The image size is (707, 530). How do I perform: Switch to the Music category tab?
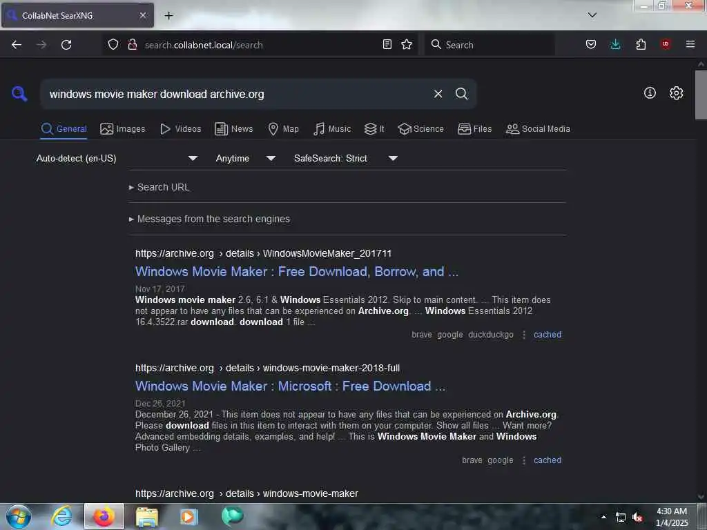coord(332,129)
